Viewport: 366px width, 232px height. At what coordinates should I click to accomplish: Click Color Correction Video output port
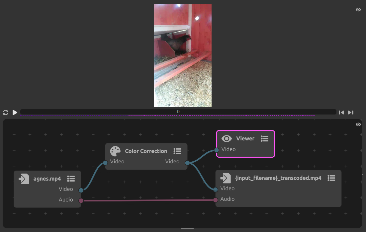point(187,163)
